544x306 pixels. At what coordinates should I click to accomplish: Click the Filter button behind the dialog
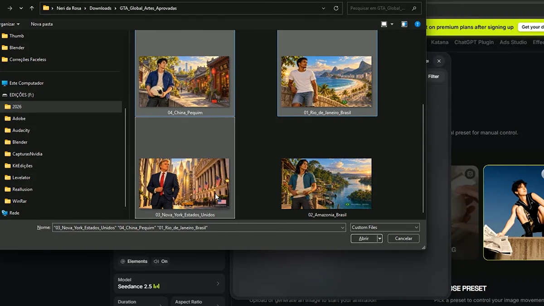click(x=433, y=76)
